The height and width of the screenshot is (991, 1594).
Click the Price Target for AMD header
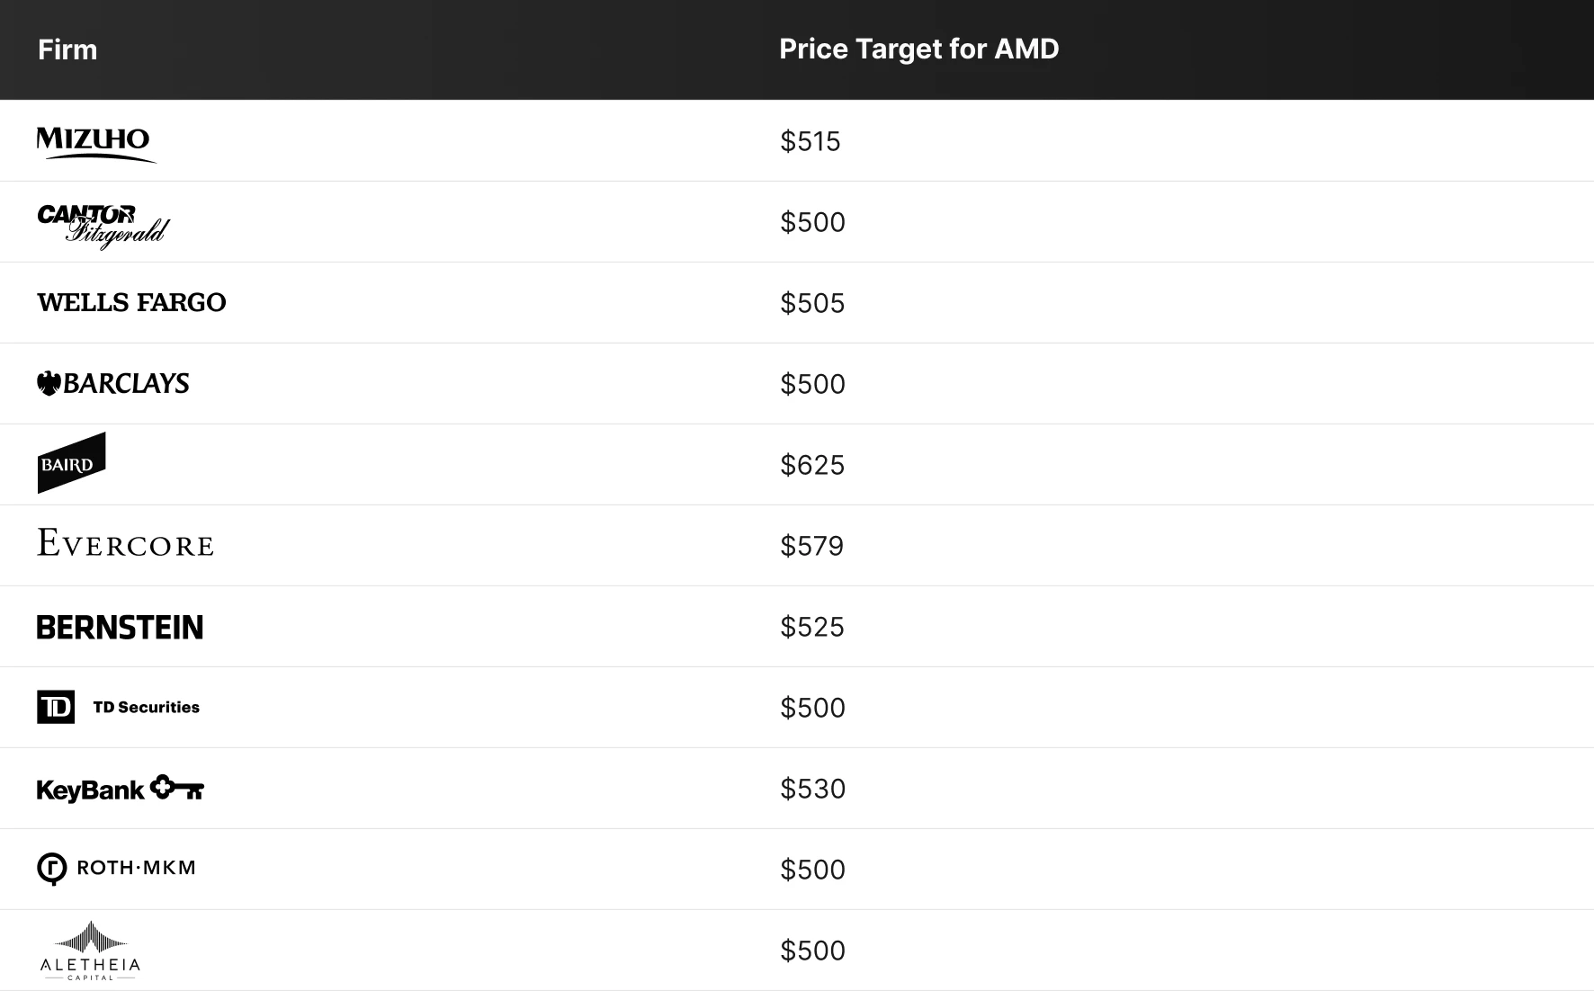click(x=918, y=49)
